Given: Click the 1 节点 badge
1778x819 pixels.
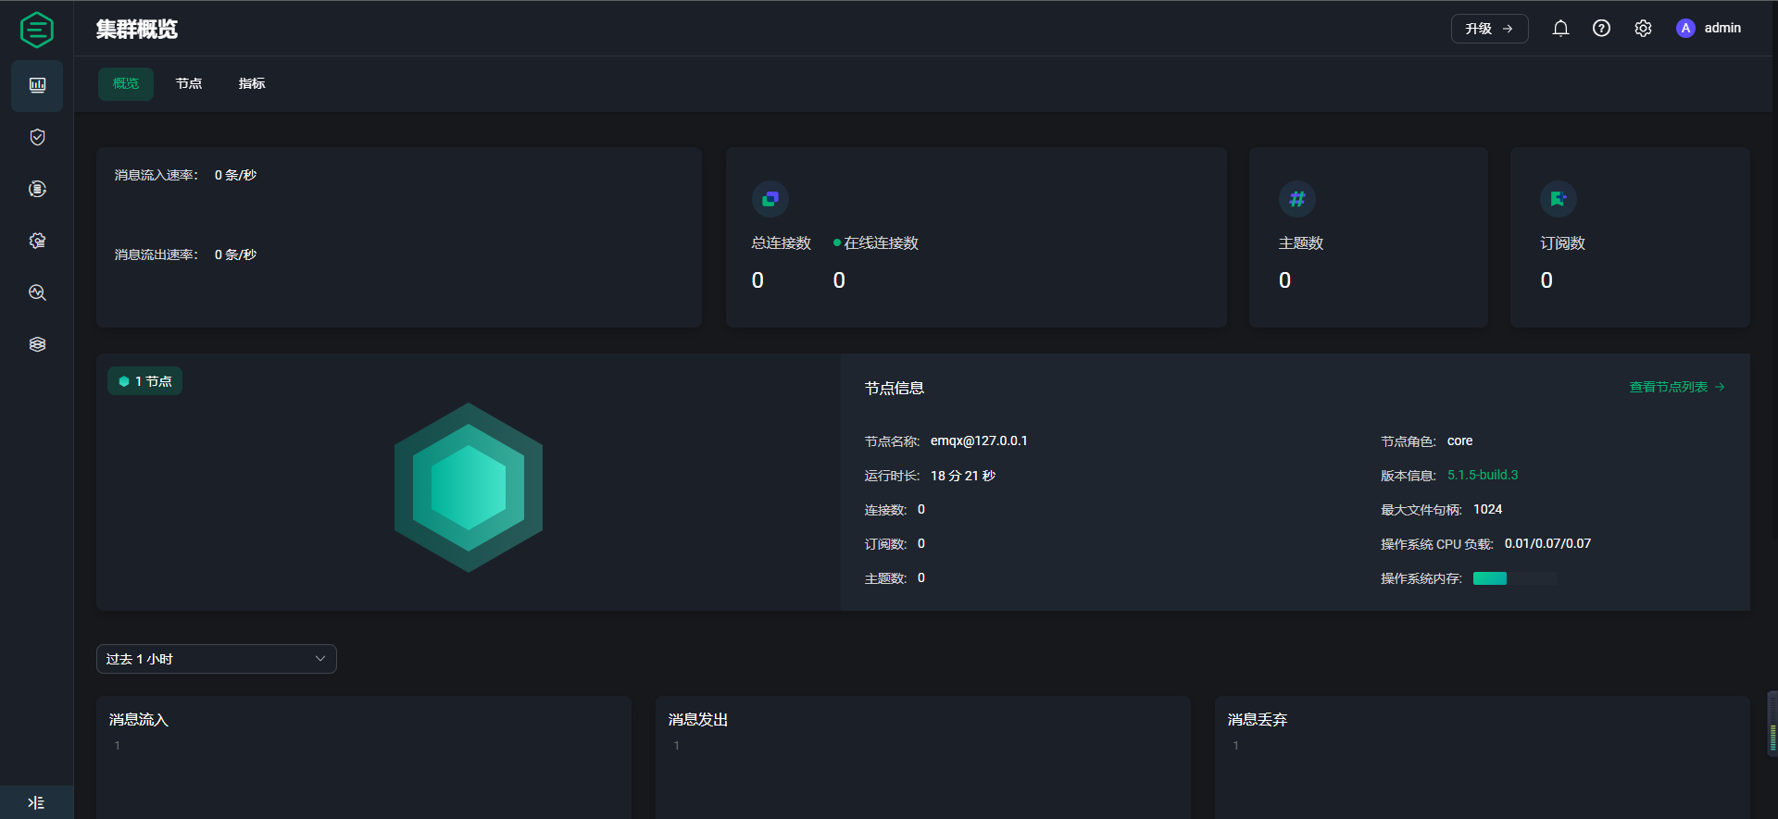Looking at the screenshot, I should point(145,381).
